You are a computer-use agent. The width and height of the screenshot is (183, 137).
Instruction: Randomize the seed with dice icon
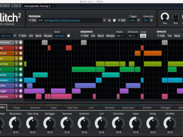click(x=69, y=36)
